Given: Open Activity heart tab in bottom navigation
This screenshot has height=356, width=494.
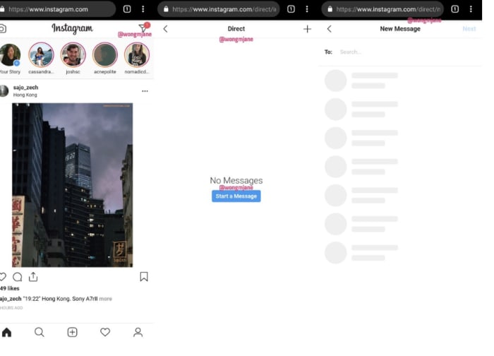Looking at the screenshot, I should [x=105, y=332].
